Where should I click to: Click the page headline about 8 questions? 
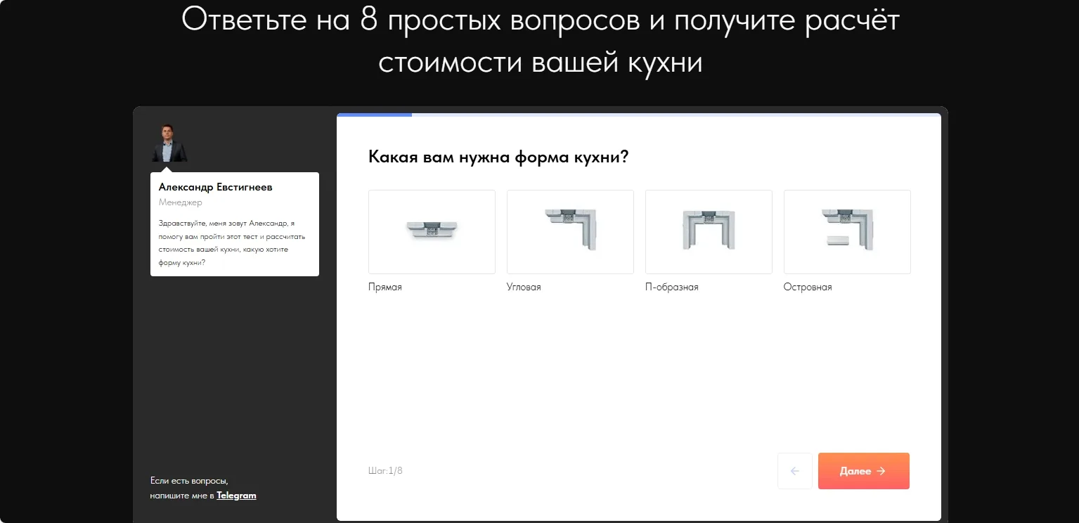click(540, 41)
